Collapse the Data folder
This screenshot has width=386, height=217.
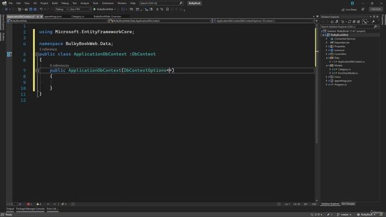[327, 58]
